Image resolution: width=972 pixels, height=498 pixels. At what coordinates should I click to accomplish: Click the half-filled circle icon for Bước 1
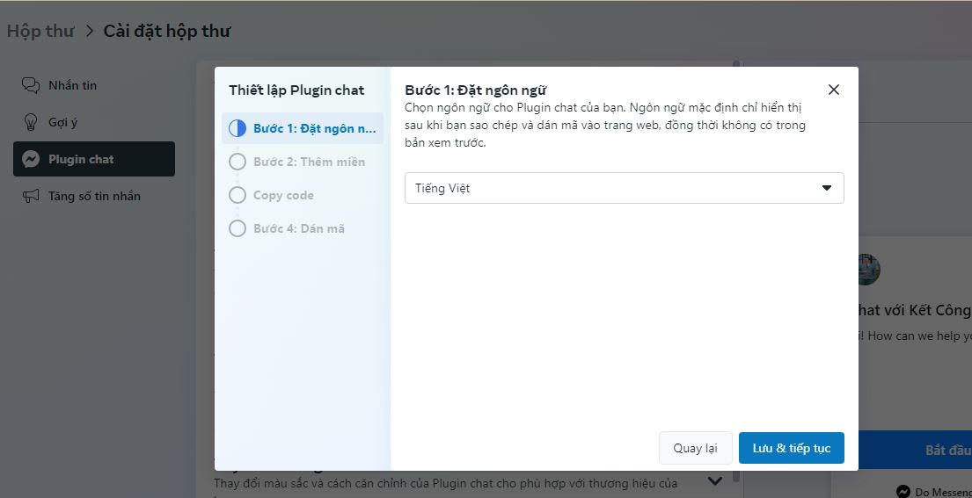click(x=238, y=128)
